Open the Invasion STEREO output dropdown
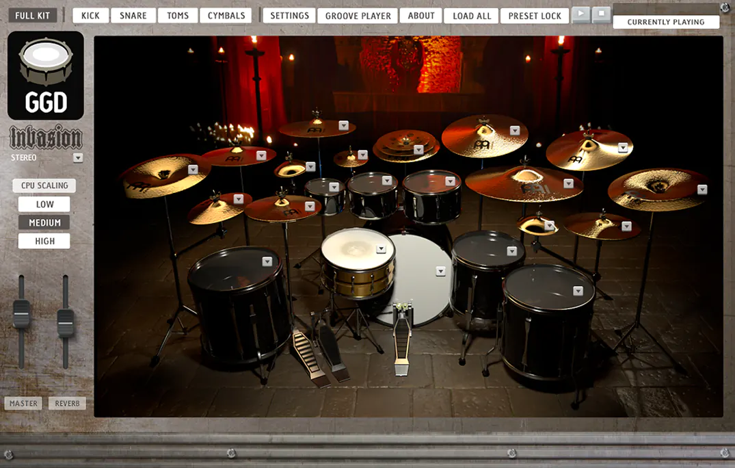 (x=79, y=157)
